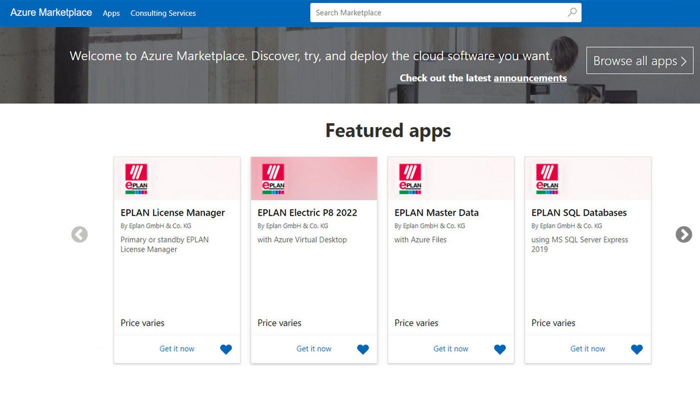
Task: Open the Consulting Services menu item
Action: [x=162, y=13]
